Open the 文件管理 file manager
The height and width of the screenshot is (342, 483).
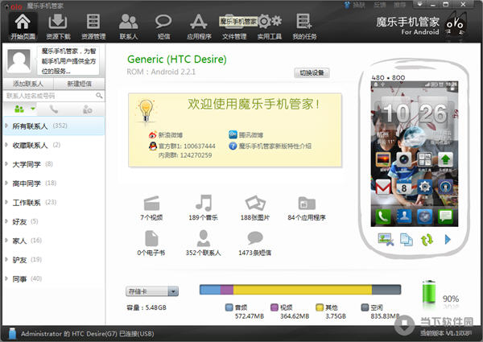tap(234, 27)
